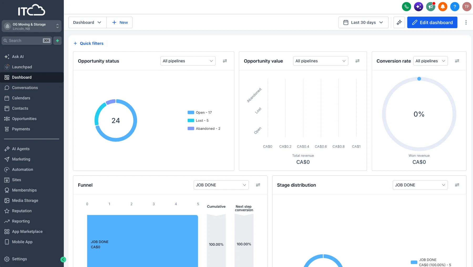473x267 pixels.
Task: Click the green lightning quick actions icon
Action: (x=58, y=40)
